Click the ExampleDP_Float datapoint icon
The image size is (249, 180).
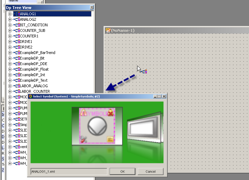click(17, 69)
